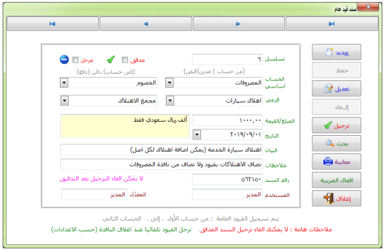
Task: Toggle the مرحل (Posted) checkbox
Action: (75, 60)
